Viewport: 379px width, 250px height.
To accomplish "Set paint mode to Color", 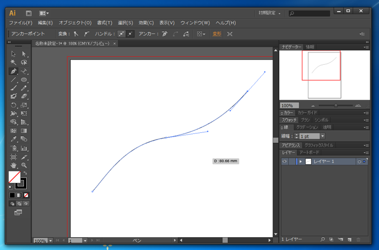I will click(12, 195).
